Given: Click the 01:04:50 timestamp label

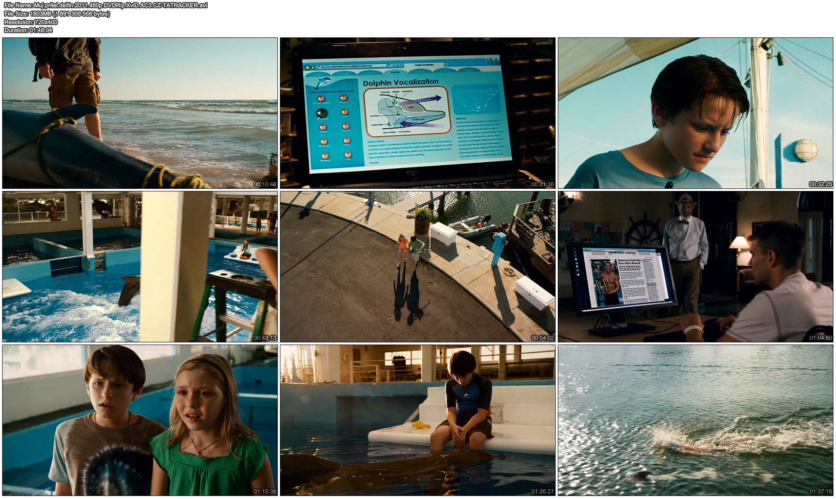Looking at the screenshot, I should point(820,338).
